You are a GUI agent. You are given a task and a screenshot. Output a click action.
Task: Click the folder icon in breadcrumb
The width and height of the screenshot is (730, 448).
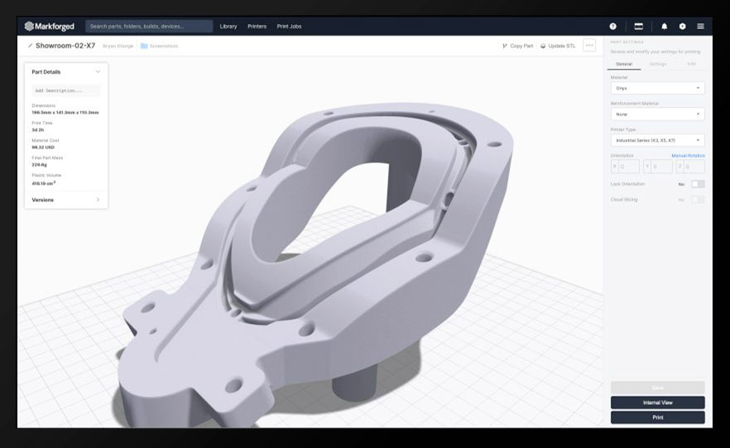144,46
